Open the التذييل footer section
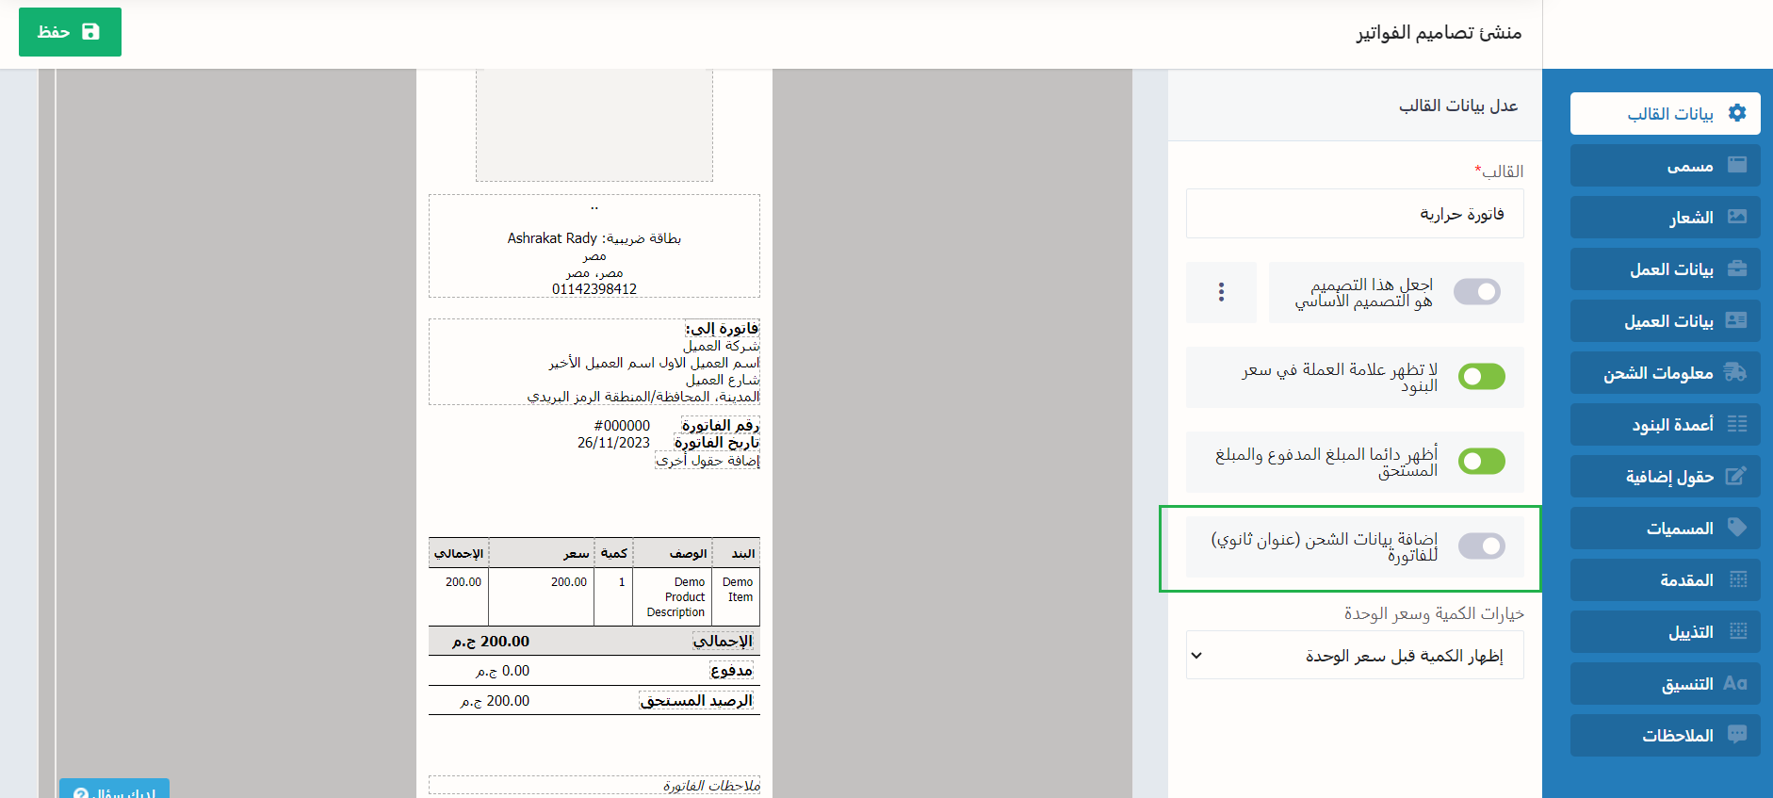Viewport: 1773px width, 798px height. coord(1665,631)
